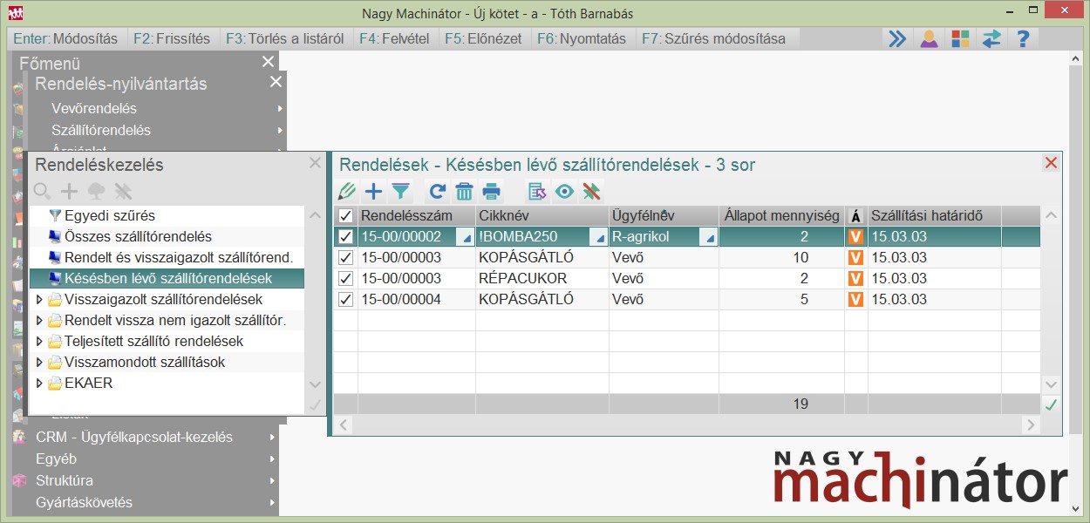1090x523 pixels.
Task: Click the refresh arrow icon in Rendelések toolbar
Action: pyautogui.click(x=438, y=191)
